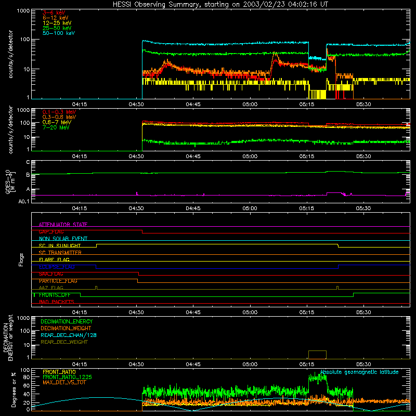The height and width of the screenshot is (416, 416).
Task: Click the 7-20 MeV legend label
Action: (x=56, y=127)
